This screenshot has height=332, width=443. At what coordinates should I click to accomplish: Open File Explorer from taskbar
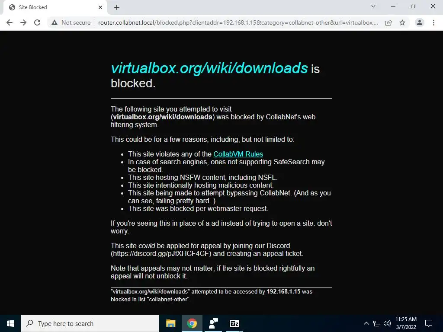tap(170, 323)
